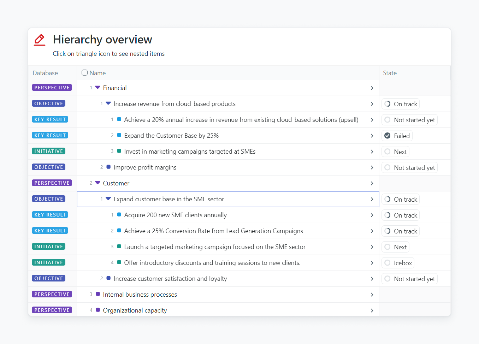This screenshot has height=344, width=479.
Task: Click the Not started yet state for Improve profit margins
Action: click(409, 167)
